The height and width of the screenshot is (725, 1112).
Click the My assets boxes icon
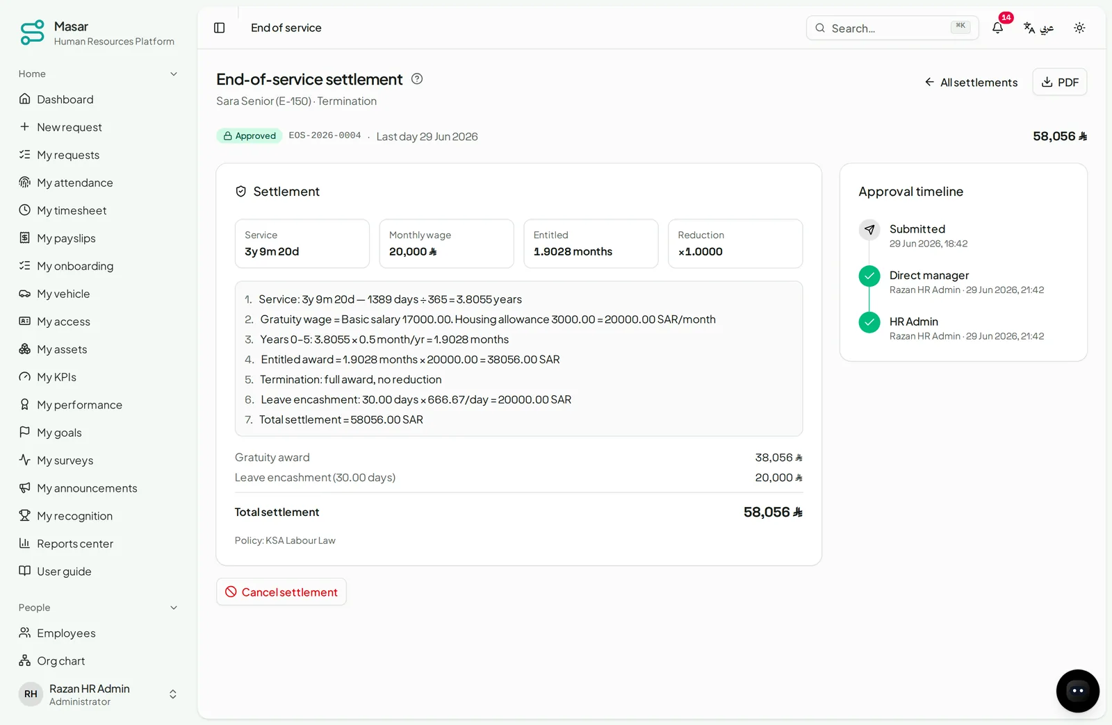click(x=25, y=349)
